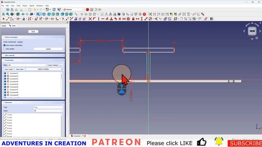
Task: Click the red Leave sketch (X circle) icon
Action: click(x=145, y=14)
